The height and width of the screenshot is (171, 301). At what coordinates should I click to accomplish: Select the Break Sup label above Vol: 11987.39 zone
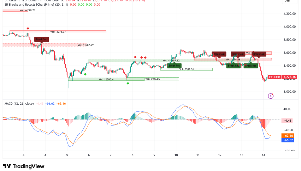(42, 39)
